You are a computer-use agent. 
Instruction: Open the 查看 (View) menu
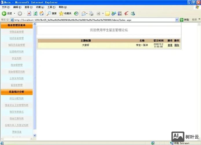29,7
